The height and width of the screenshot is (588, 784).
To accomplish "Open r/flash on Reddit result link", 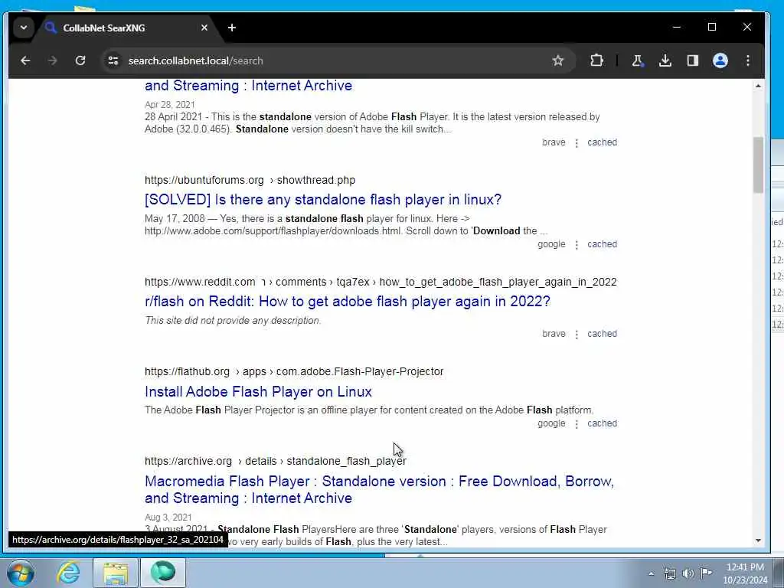I will coord(348,302).
